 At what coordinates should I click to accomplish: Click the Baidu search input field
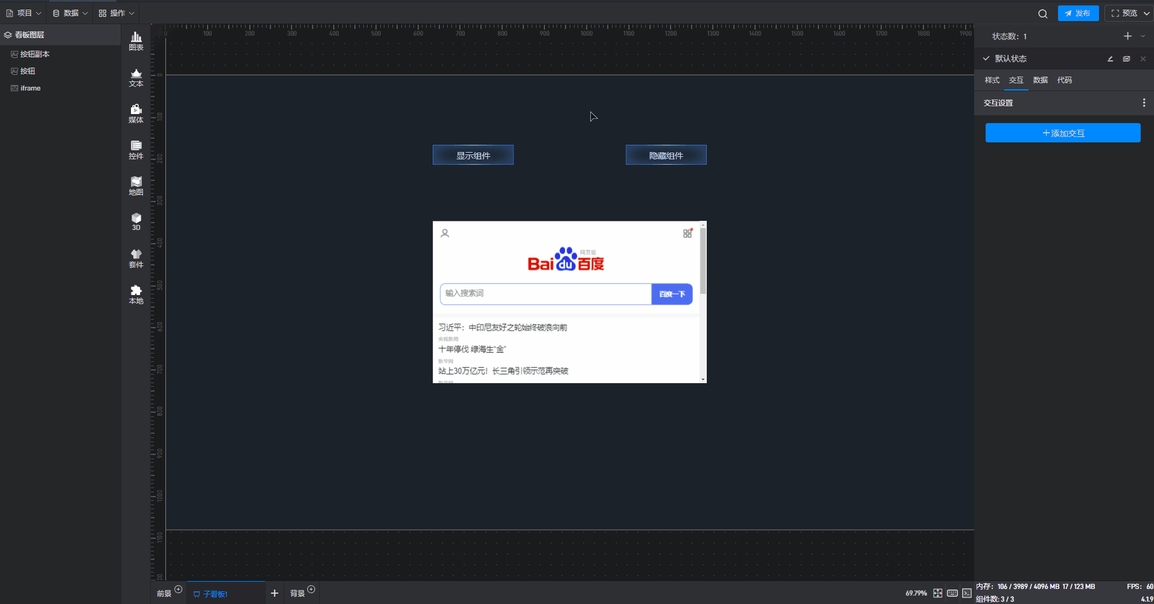[x=545, y=294]
